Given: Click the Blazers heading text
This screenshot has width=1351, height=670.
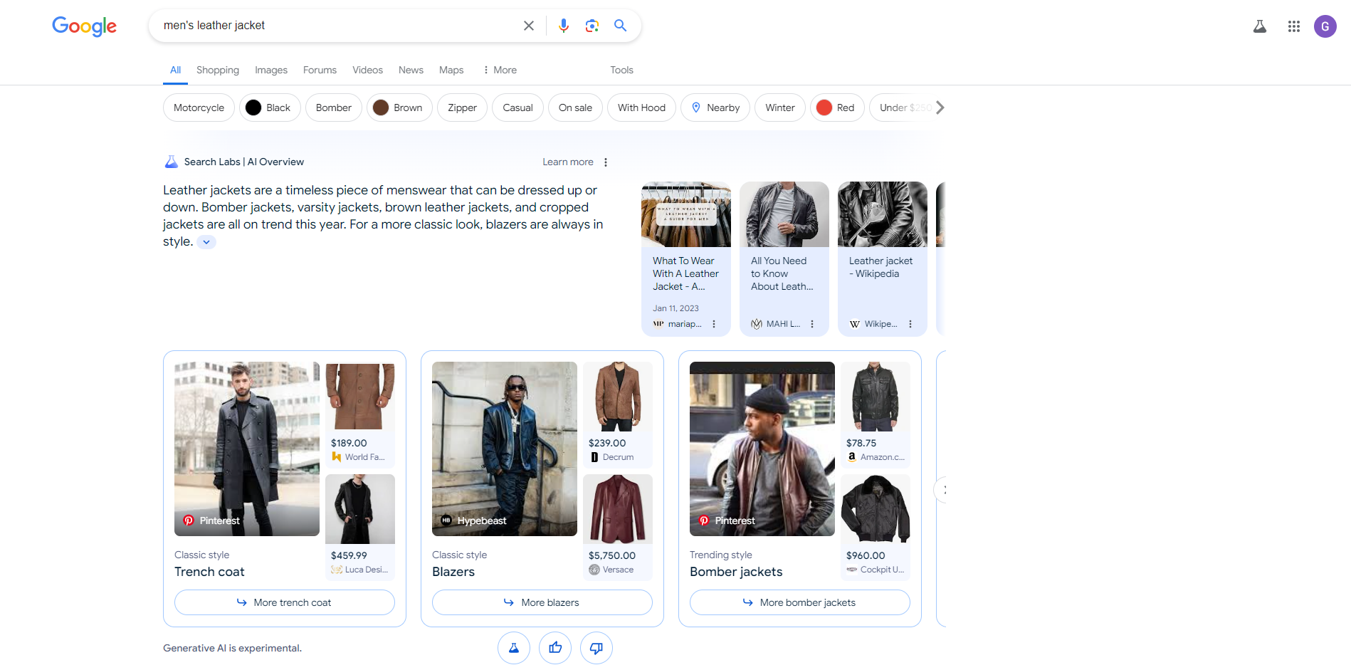Looking at the screenshot, I should (x=453, y=572).
